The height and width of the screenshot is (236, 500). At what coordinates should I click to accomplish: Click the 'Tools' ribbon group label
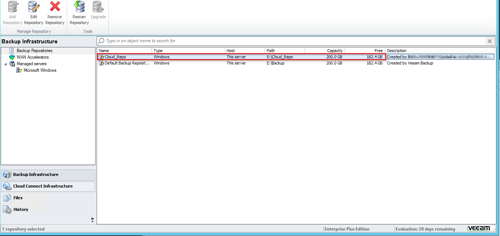(88, 31)
